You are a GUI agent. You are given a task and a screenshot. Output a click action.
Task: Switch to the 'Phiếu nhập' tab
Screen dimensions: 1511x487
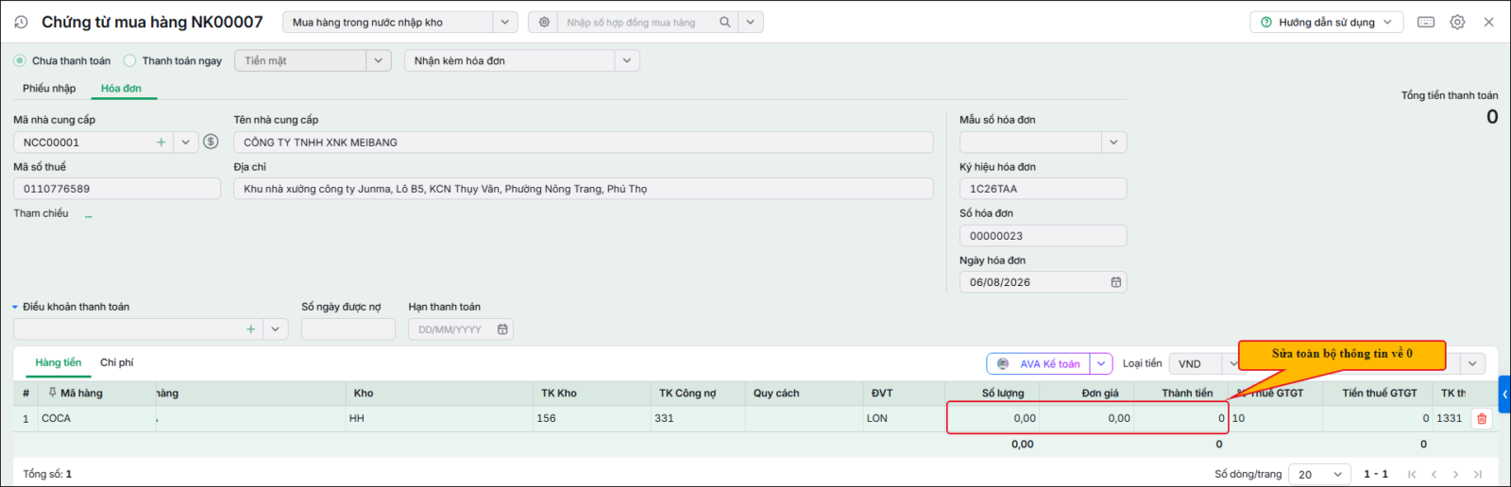pyautogui.click(x=49, y=88)
